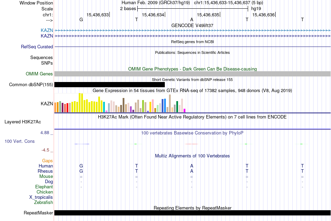This screenshot has height=221, width=331.
Task: Select the X_tropicalis species label
Action: (41, 197)
